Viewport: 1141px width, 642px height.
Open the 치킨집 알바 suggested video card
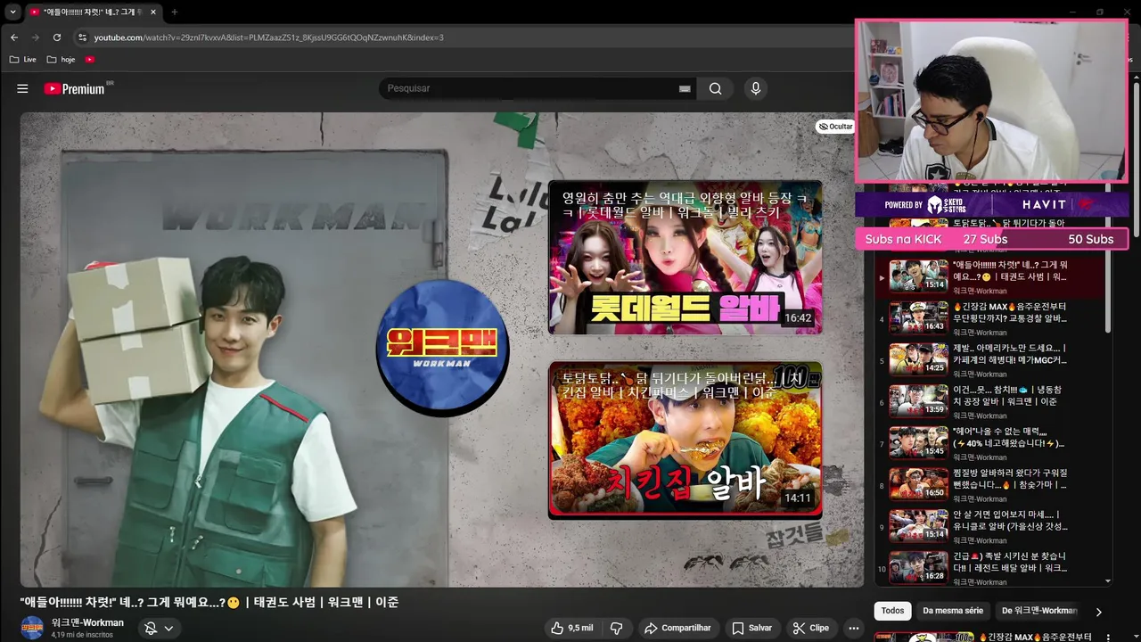point(685,439)
